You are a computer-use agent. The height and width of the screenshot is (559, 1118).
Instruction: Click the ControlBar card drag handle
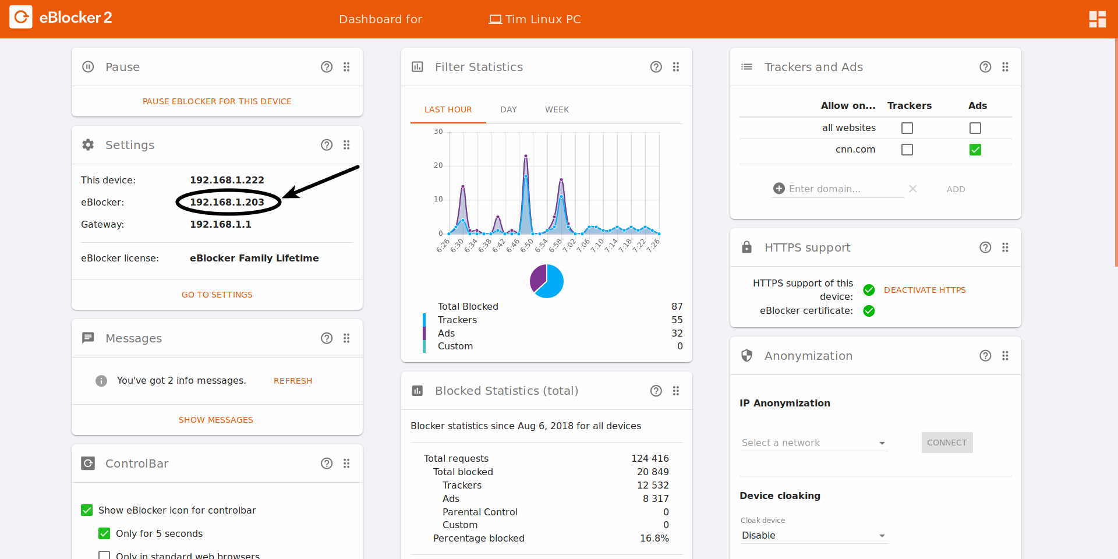[x=346, y=464]
